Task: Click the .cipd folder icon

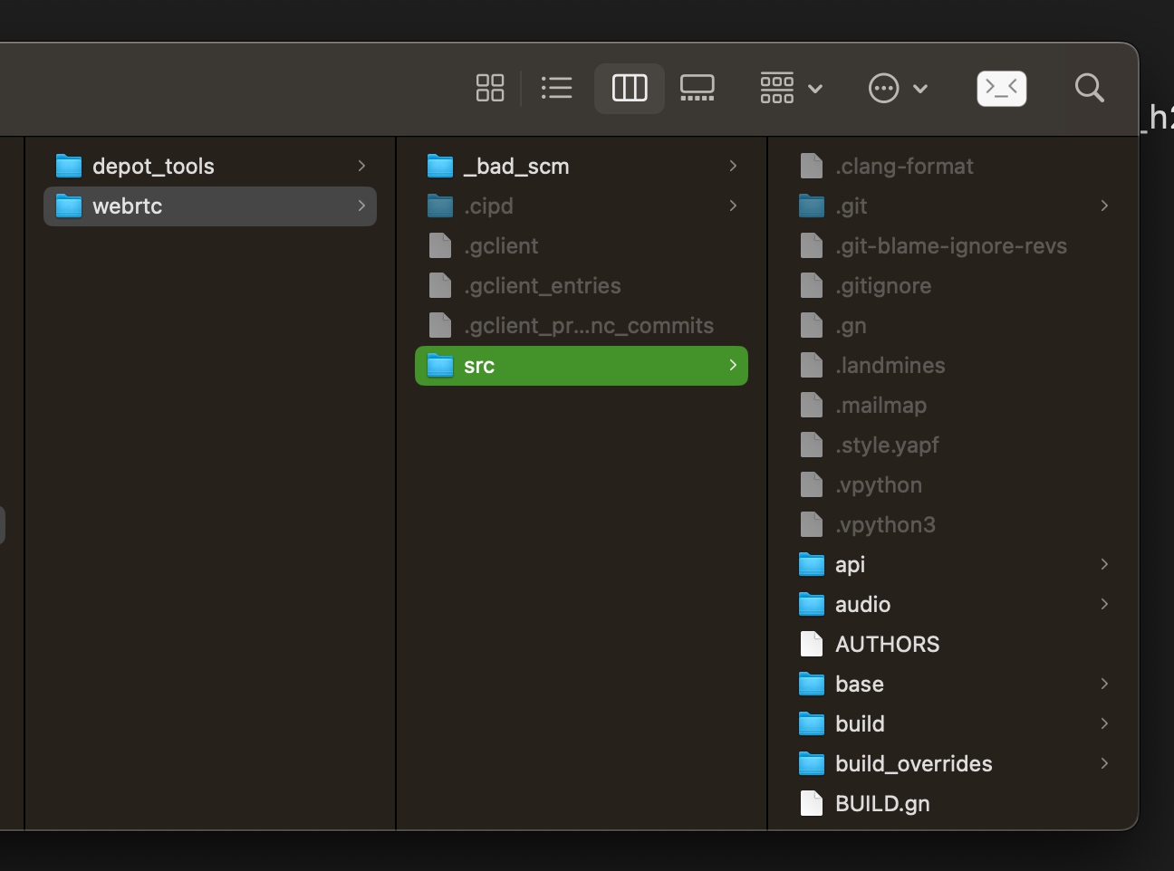Action: coord(440,206)
